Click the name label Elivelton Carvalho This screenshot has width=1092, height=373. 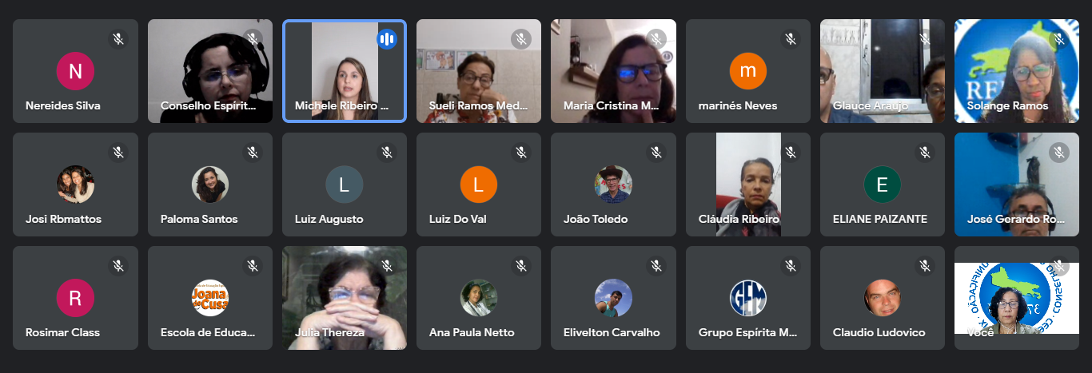pos(612,332)
